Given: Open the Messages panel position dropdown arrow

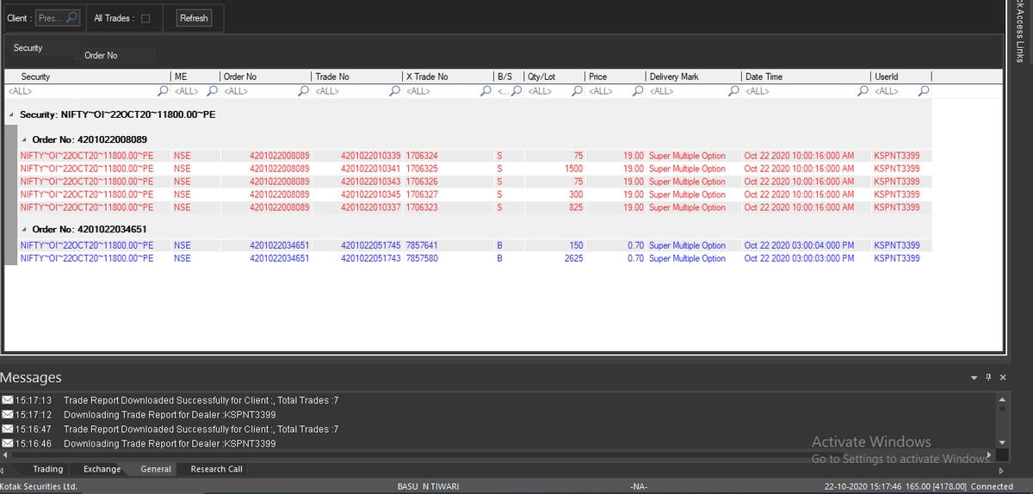Looking at the screenshot, I should pyautogui.click(x=974, y=377).
